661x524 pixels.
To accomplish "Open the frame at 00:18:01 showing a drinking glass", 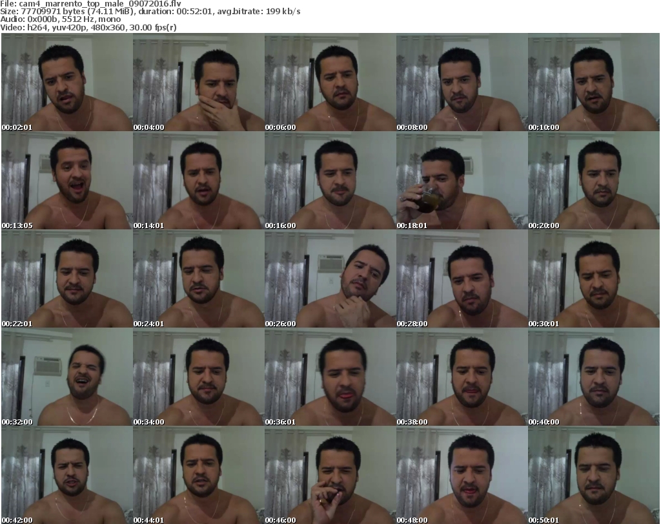I will tap(462, 180).
